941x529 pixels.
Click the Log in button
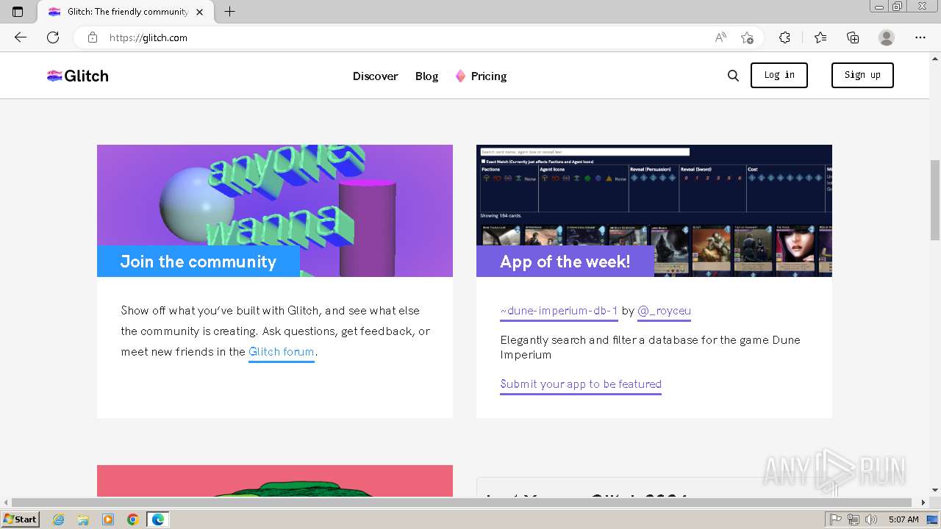tap(779, 75)
